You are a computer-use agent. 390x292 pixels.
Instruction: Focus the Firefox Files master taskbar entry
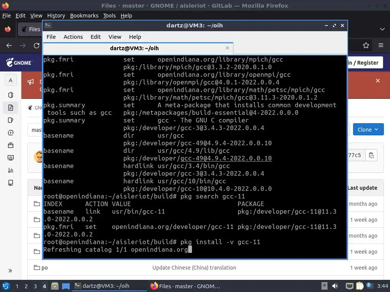185,286
